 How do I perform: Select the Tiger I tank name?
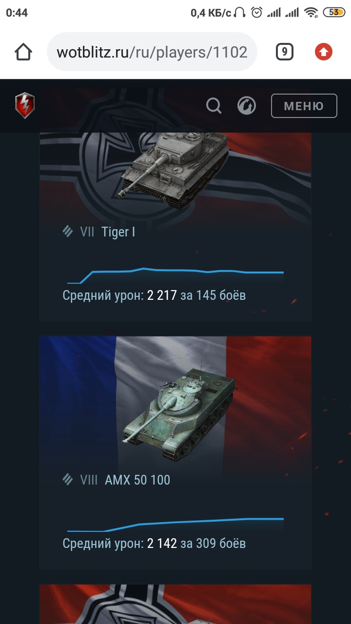(x=118, y=232)
